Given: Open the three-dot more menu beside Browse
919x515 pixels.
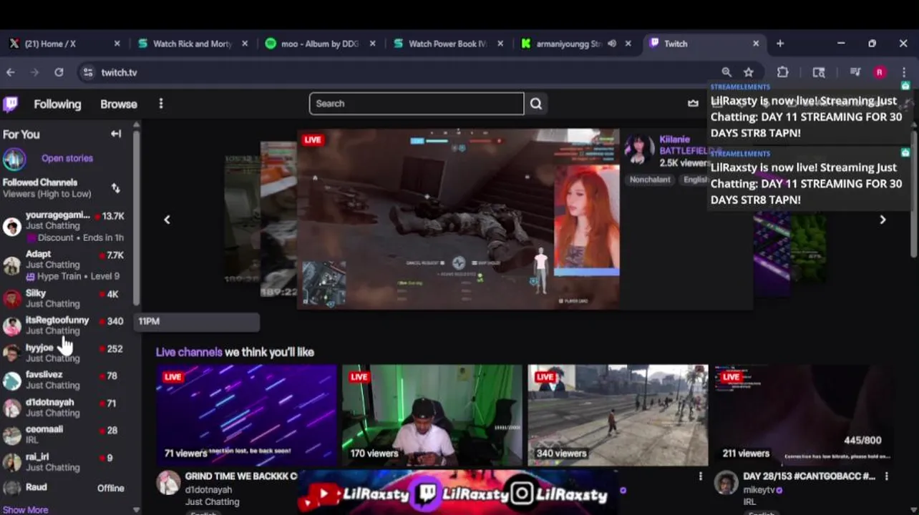Looking at the screenshot, I should pos(161,104).
